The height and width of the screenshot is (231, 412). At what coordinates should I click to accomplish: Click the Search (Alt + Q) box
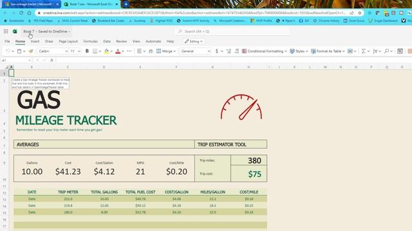click(232, 31)
